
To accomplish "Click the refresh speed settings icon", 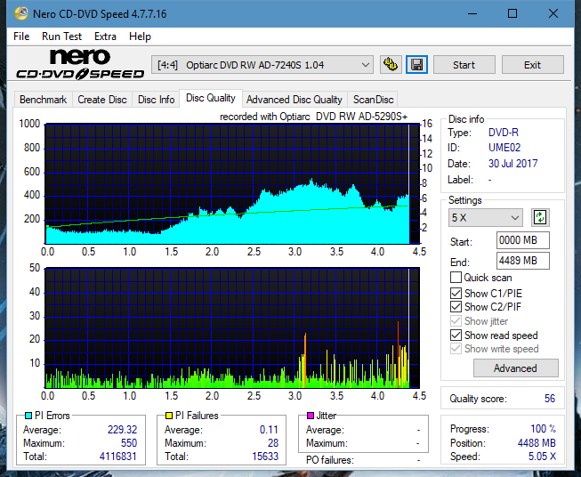I will click(540, 217).
